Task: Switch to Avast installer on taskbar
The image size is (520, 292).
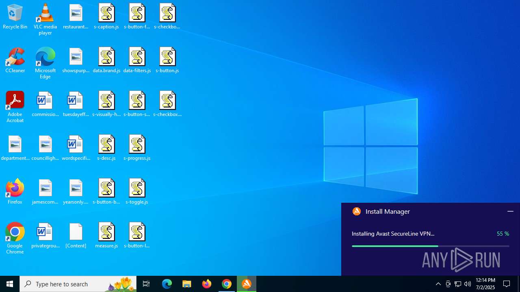Action: point(247,284)
